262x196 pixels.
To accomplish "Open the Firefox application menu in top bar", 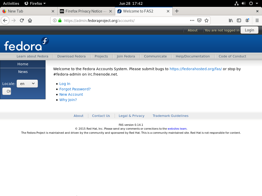I will pos(35,4).
